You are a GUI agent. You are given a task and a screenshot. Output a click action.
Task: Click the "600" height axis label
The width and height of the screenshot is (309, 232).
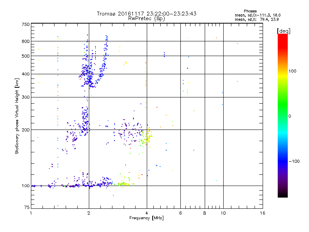(25, 41)
